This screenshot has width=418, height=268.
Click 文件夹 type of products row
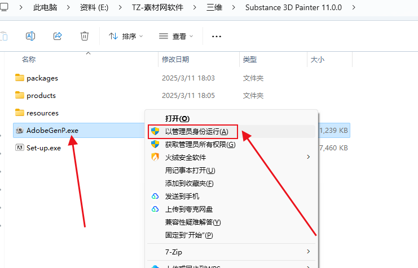[253, 96]
